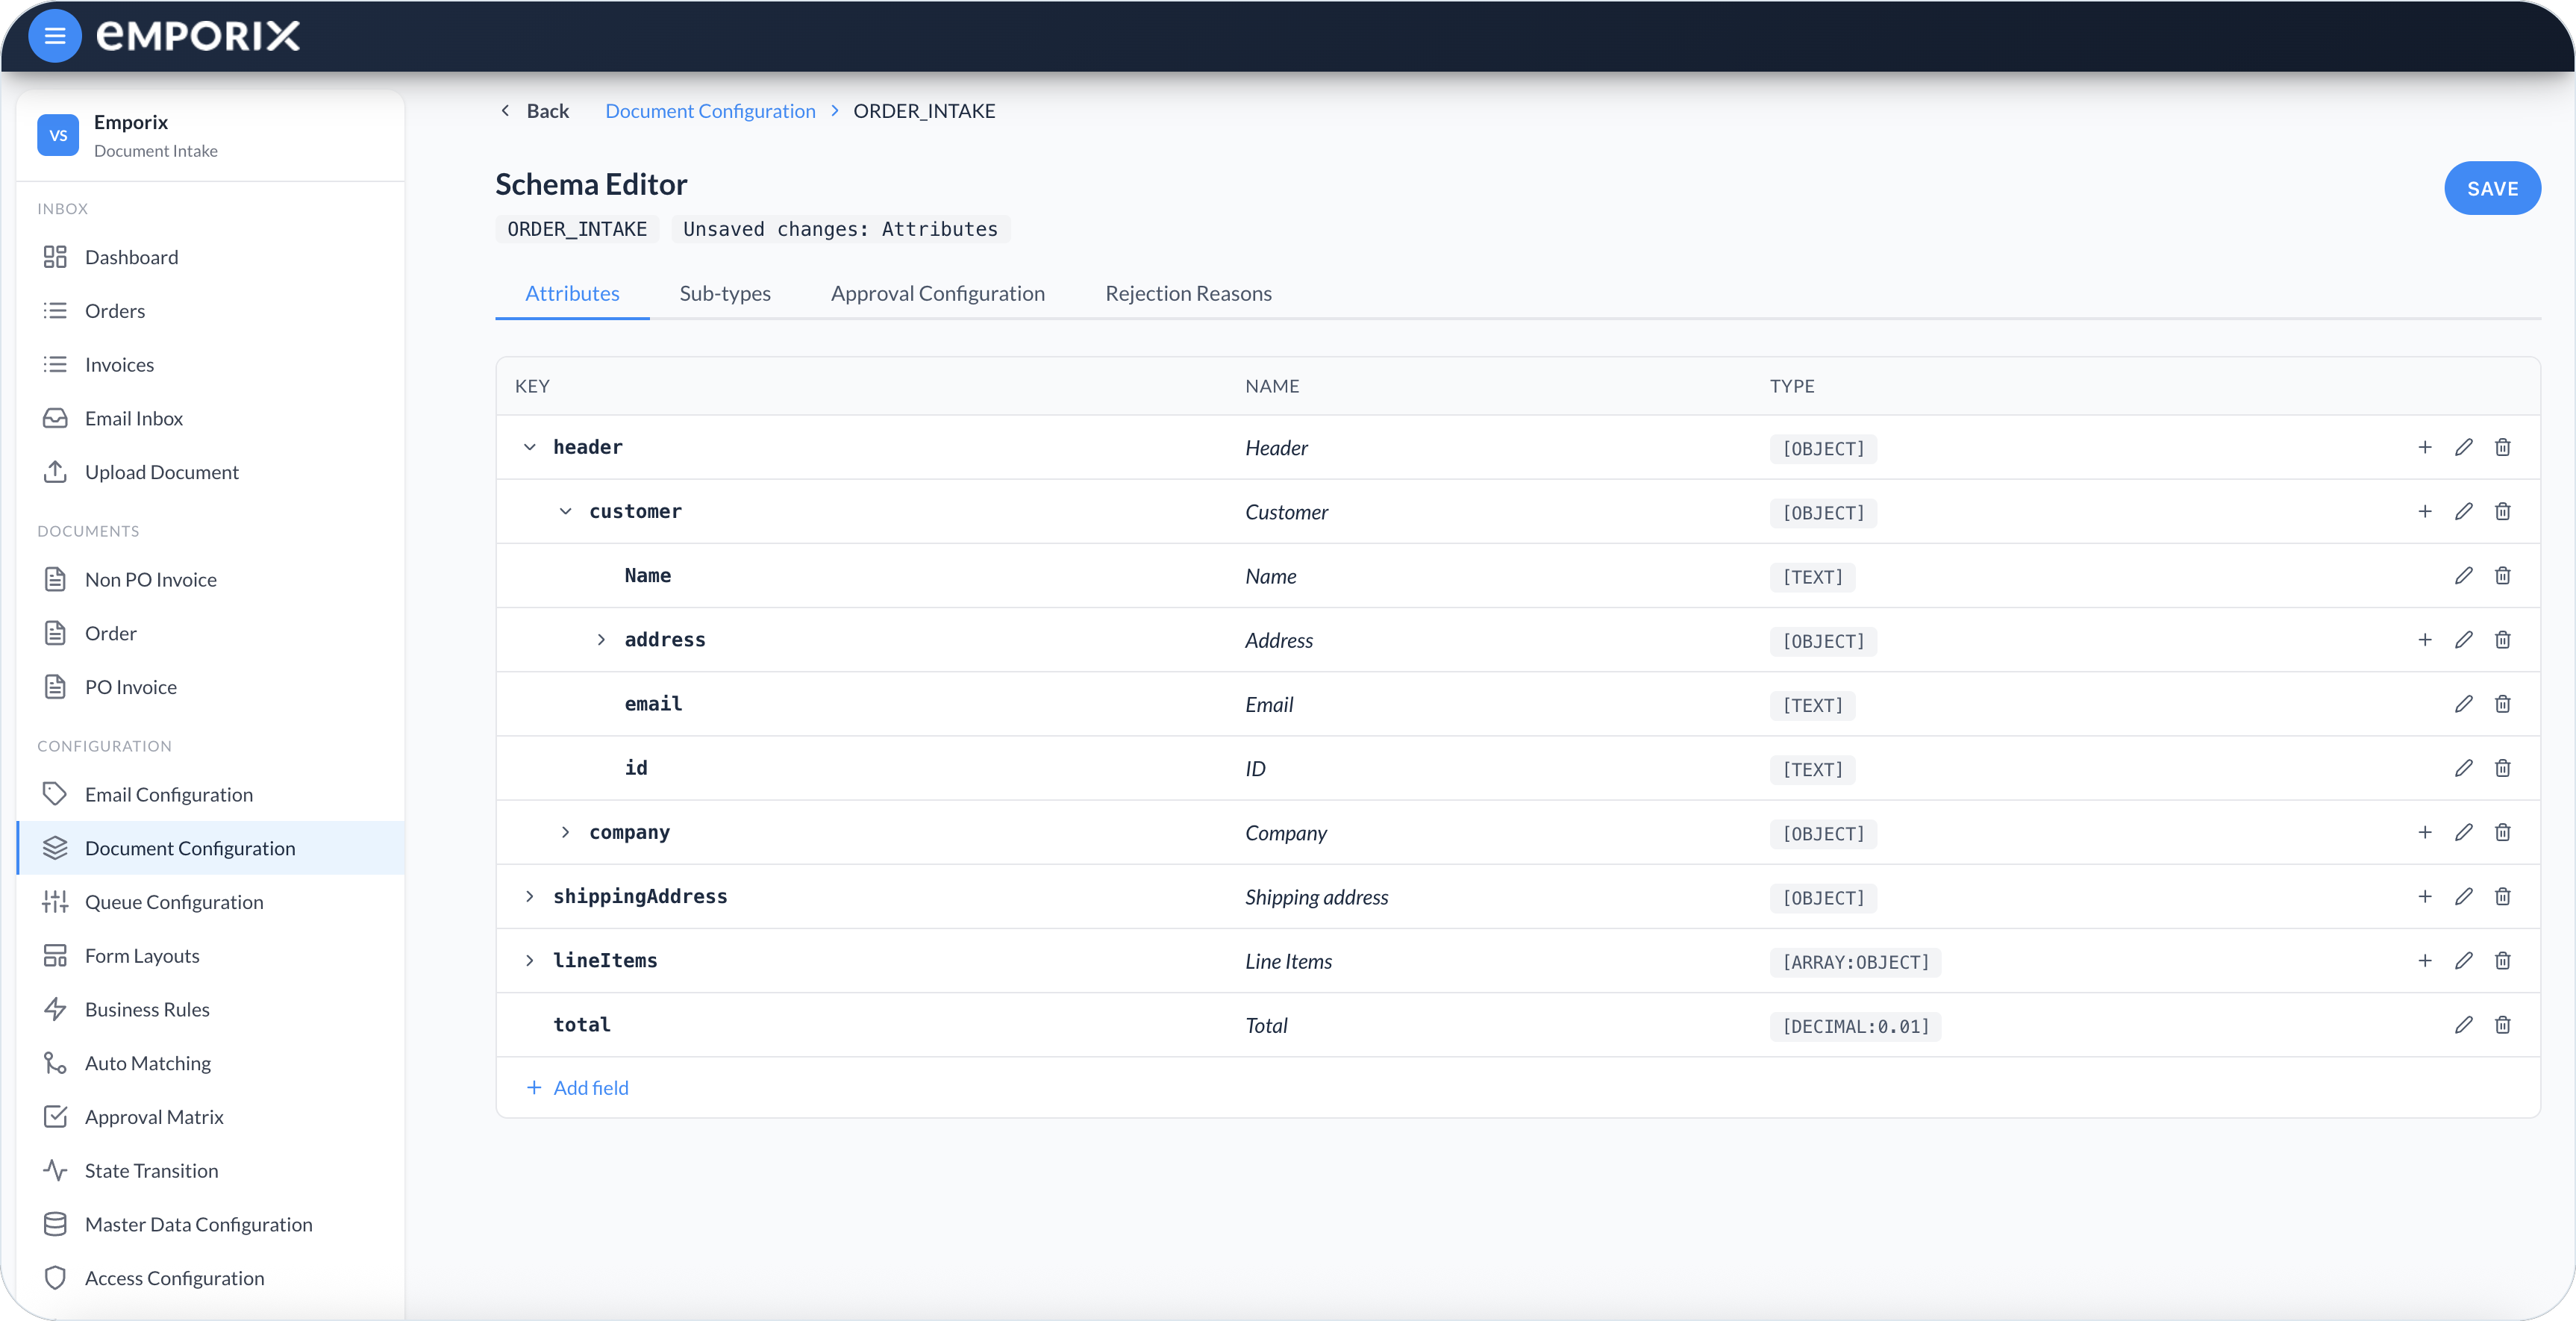
Task: Delete the company attribute row
Action: click(x=2503, y=832)
